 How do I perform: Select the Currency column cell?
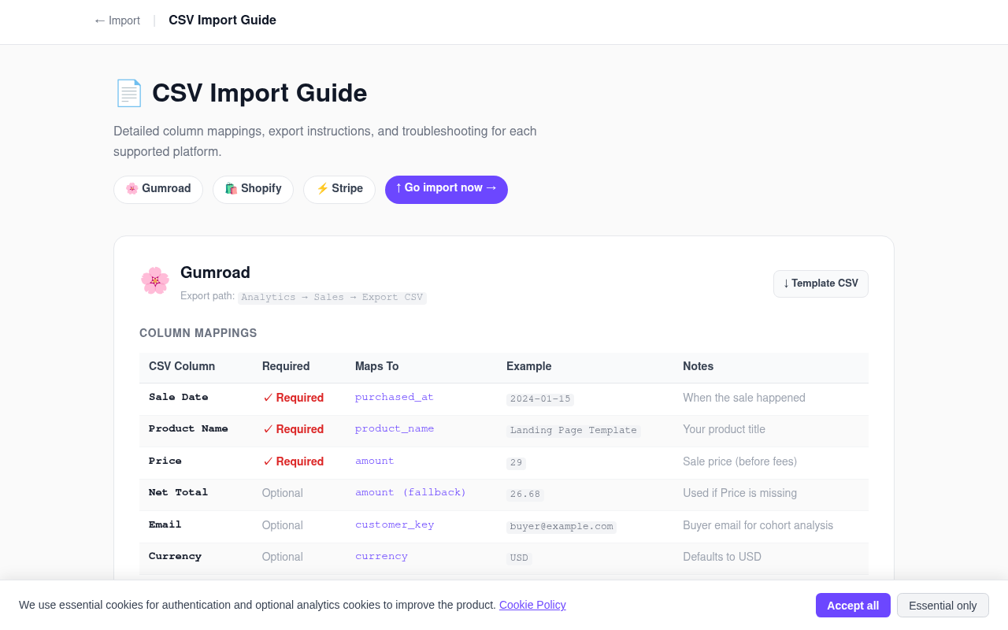coord(176,557)
